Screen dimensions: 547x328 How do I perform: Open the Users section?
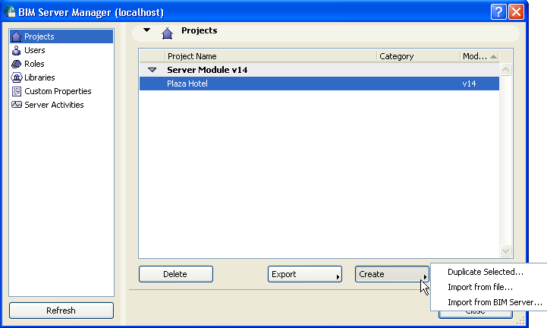coord(35,50)
